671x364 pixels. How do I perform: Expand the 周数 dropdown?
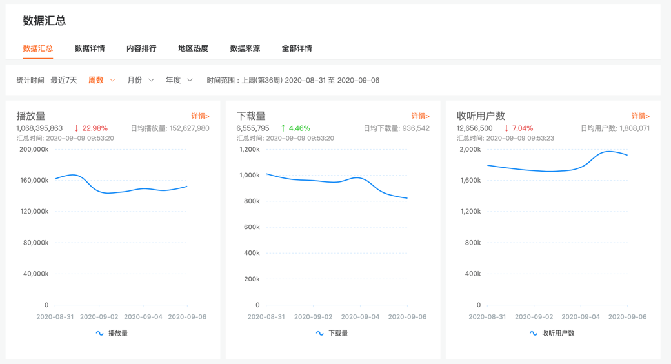pos(102,81)
